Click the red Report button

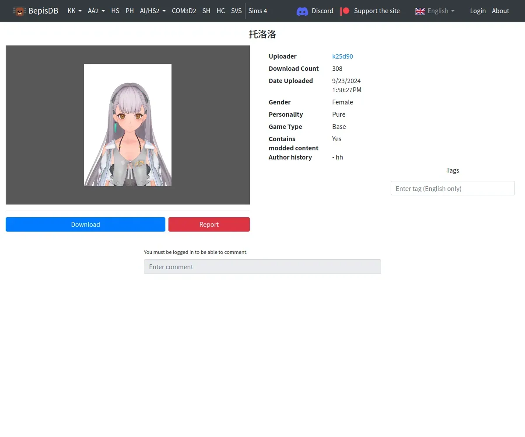pyautogui.click(x=209, y=224)
